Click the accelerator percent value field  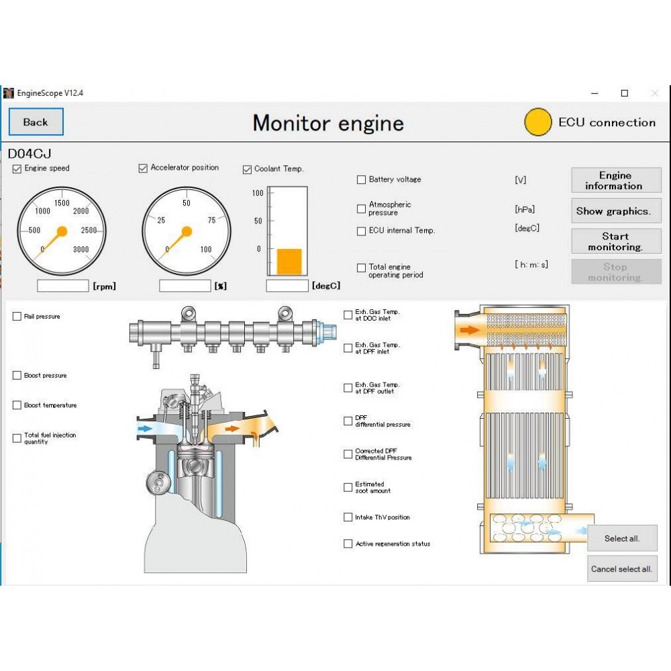(185, 286)
